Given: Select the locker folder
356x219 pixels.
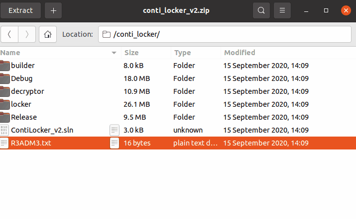Looking at the screenshot, I should pyautogui.click(x=21, y=104).
